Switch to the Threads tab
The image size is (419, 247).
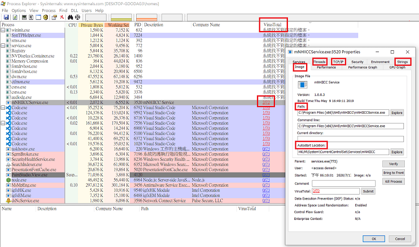coord(319,62)
